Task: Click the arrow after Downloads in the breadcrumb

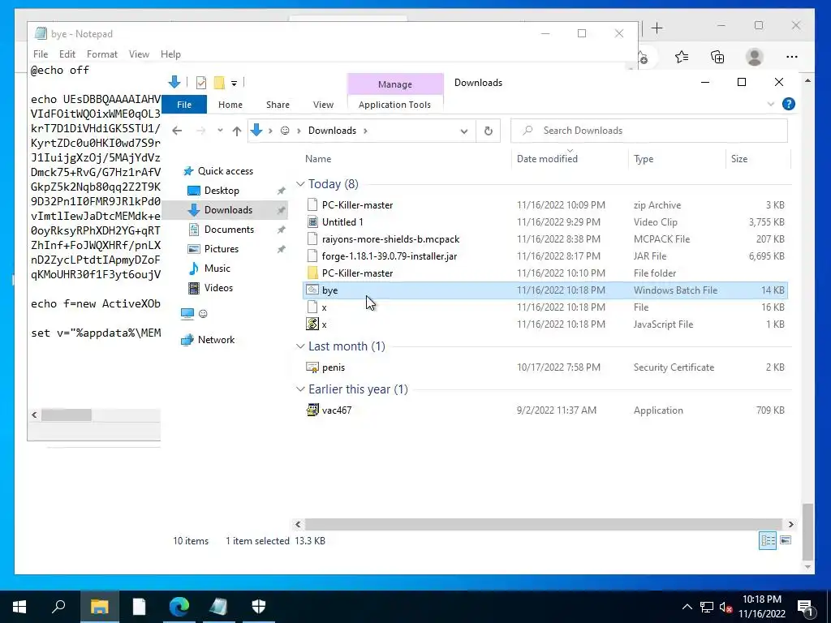Action: pos(365,131)
